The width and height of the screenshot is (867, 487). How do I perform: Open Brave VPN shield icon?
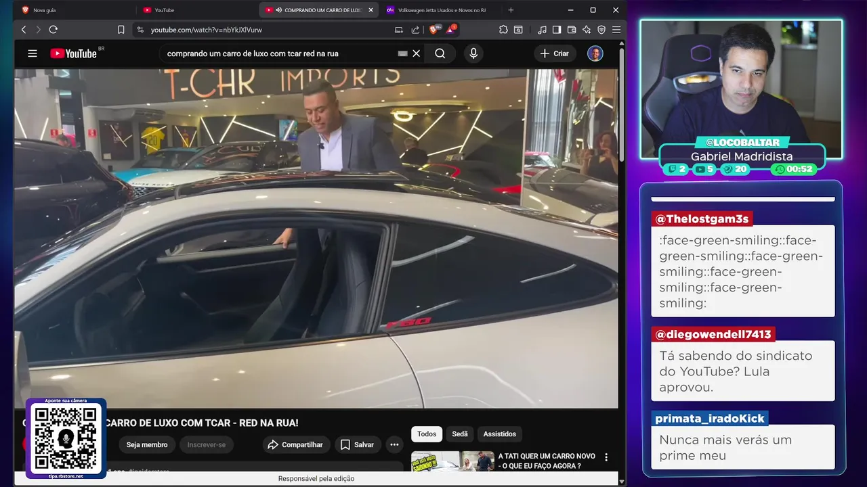coord(601,30)
